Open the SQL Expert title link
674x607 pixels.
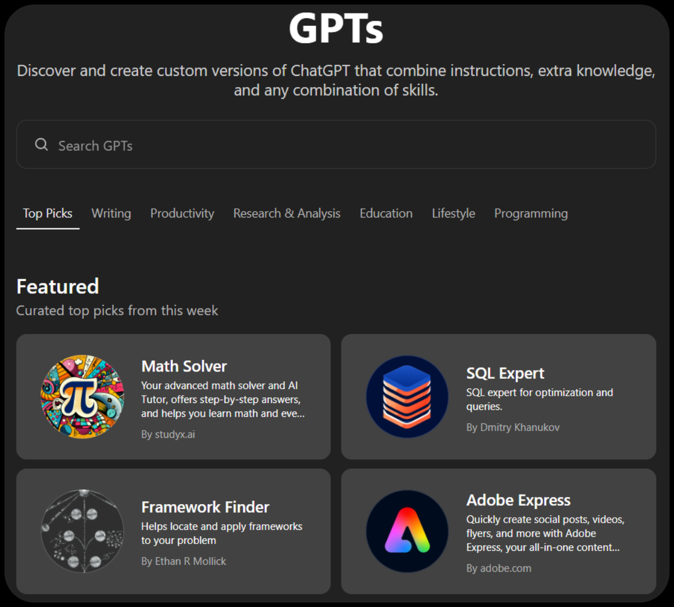tap(505, 373)
